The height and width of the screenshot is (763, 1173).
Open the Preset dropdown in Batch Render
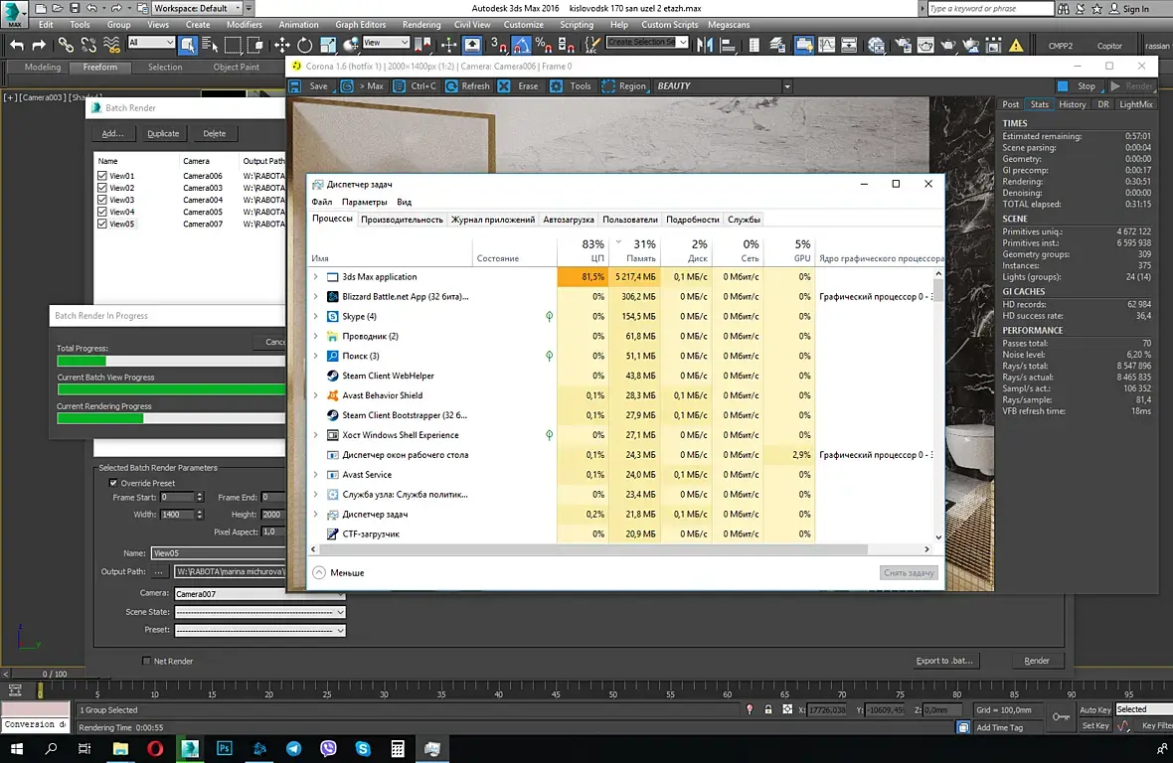click(x=259, y=630)
